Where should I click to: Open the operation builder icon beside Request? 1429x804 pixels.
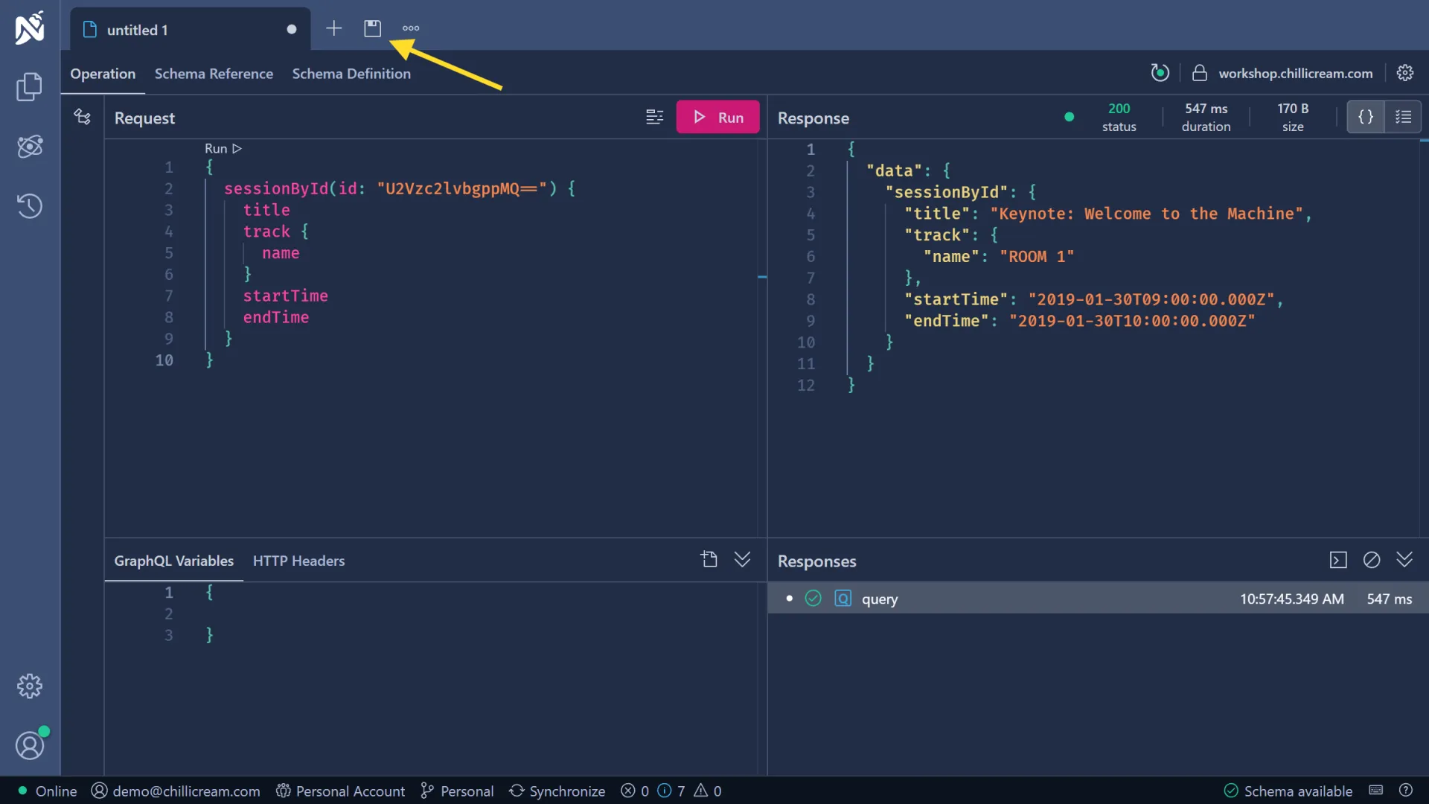pyautogui.click(x=83, y=117)
